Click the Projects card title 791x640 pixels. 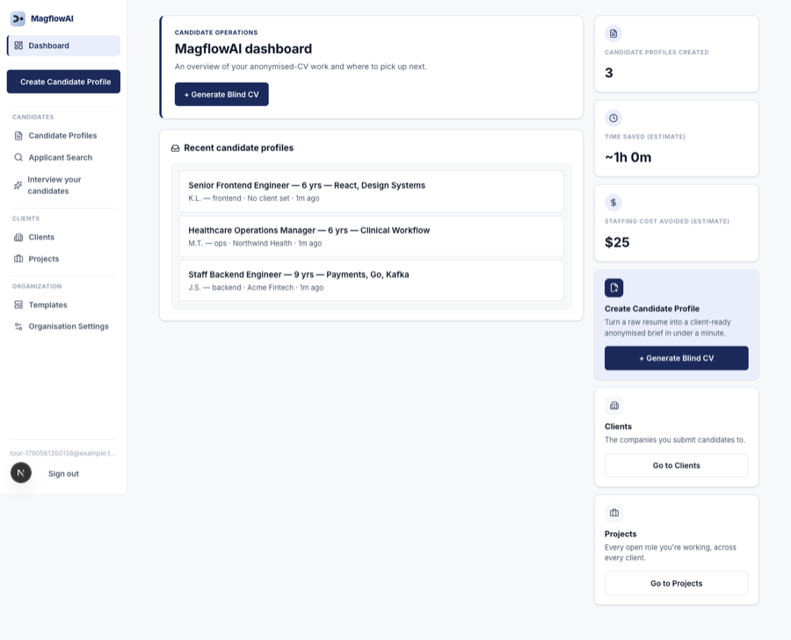[x=620, y=534]
